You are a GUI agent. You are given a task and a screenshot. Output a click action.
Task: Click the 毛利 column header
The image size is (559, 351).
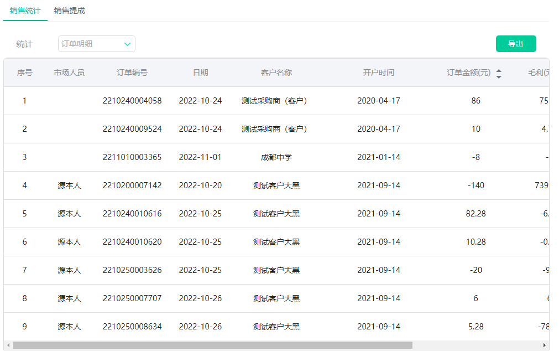click(x=537, y=73)
